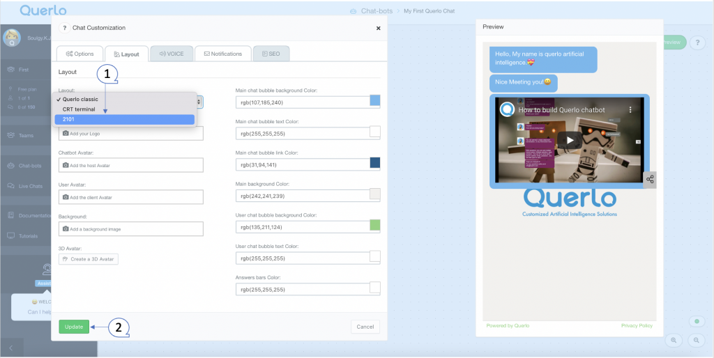Click the zoom out magnifier icon
Viewport: 714px width, 358px height.
697,341
